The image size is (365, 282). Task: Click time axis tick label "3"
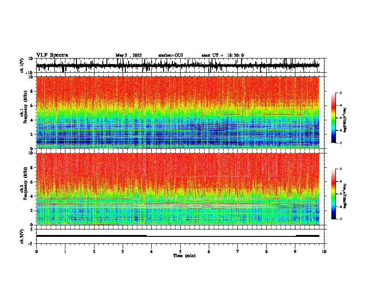coord(123,252)
